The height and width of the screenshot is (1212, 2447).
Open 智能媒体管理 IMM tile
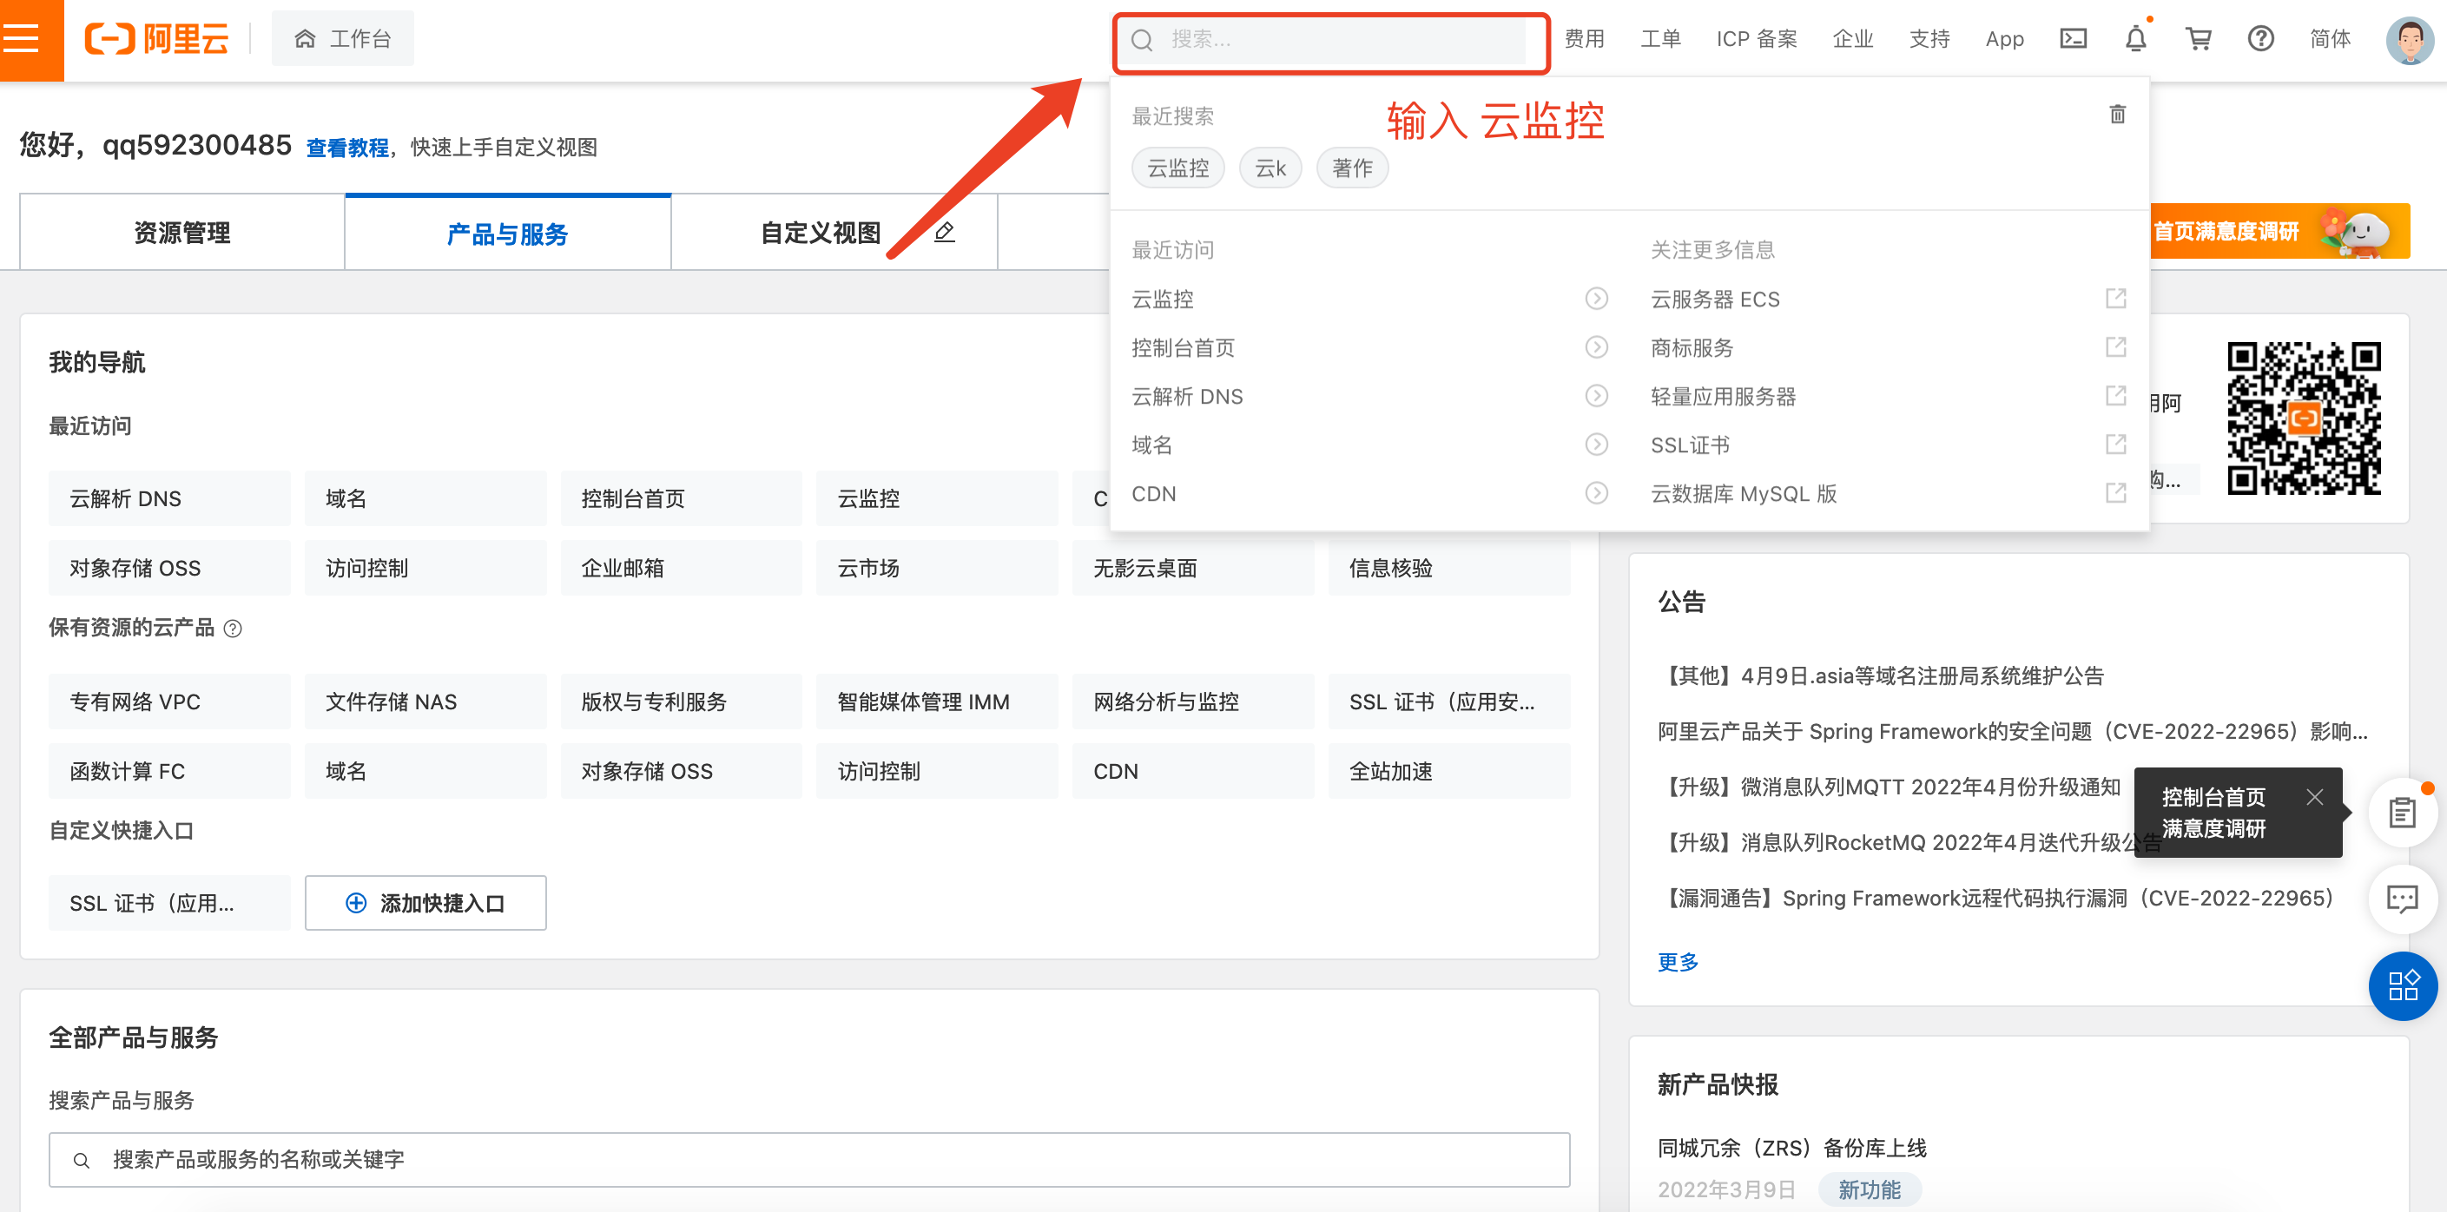[x=937, y=702]
